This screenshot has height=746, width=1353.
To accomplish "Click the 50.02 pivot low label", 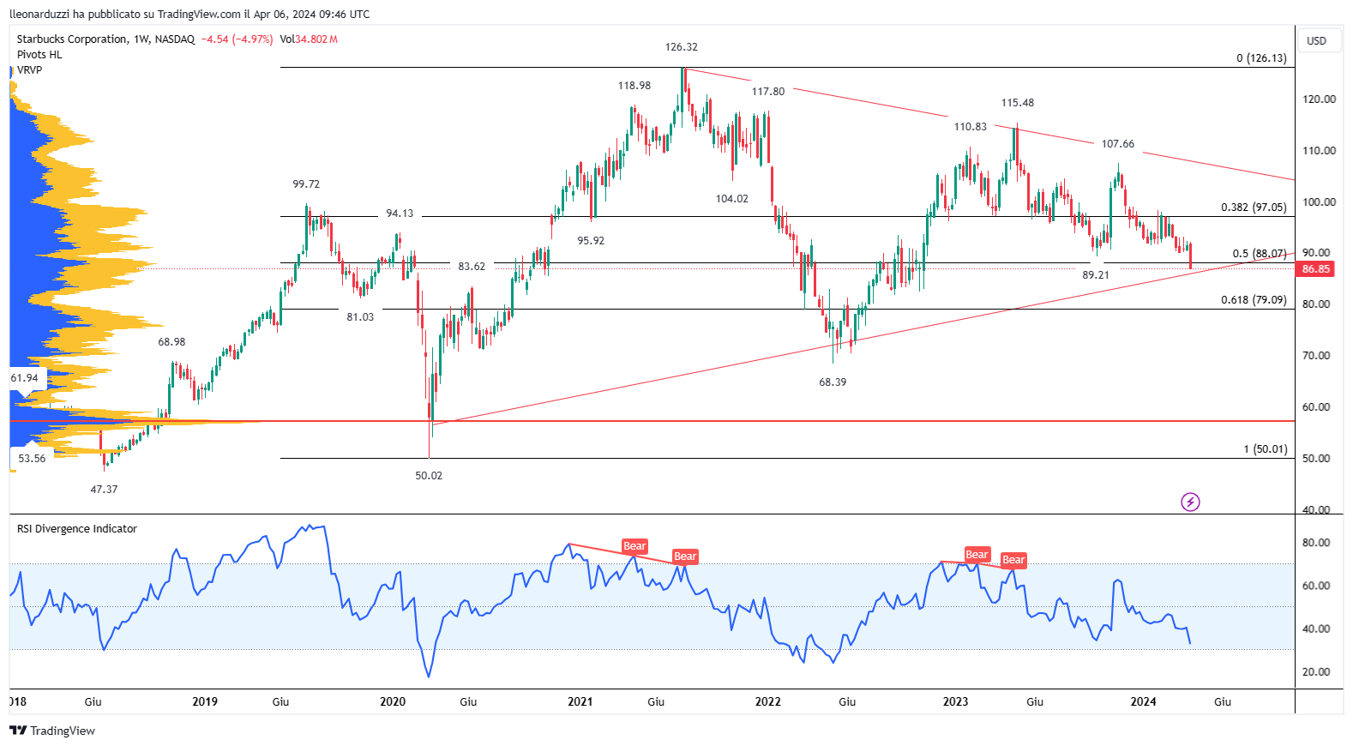I will point(429,476).
